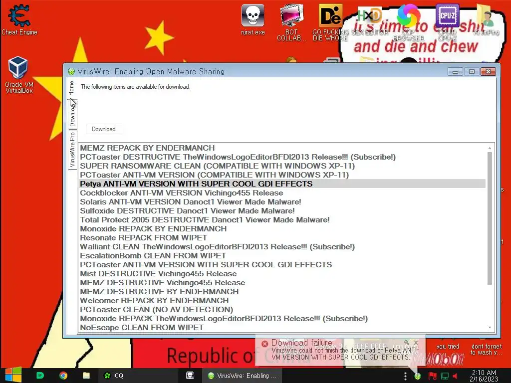Click the volume speaker tray icon
Viewport: 511px width, 383px height.
pyautogui.click(x=455, y=376)
